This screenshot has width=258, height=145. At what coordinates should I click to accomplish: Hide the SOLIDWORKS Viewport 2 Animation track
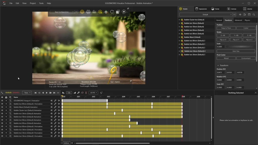pos(2,101)
